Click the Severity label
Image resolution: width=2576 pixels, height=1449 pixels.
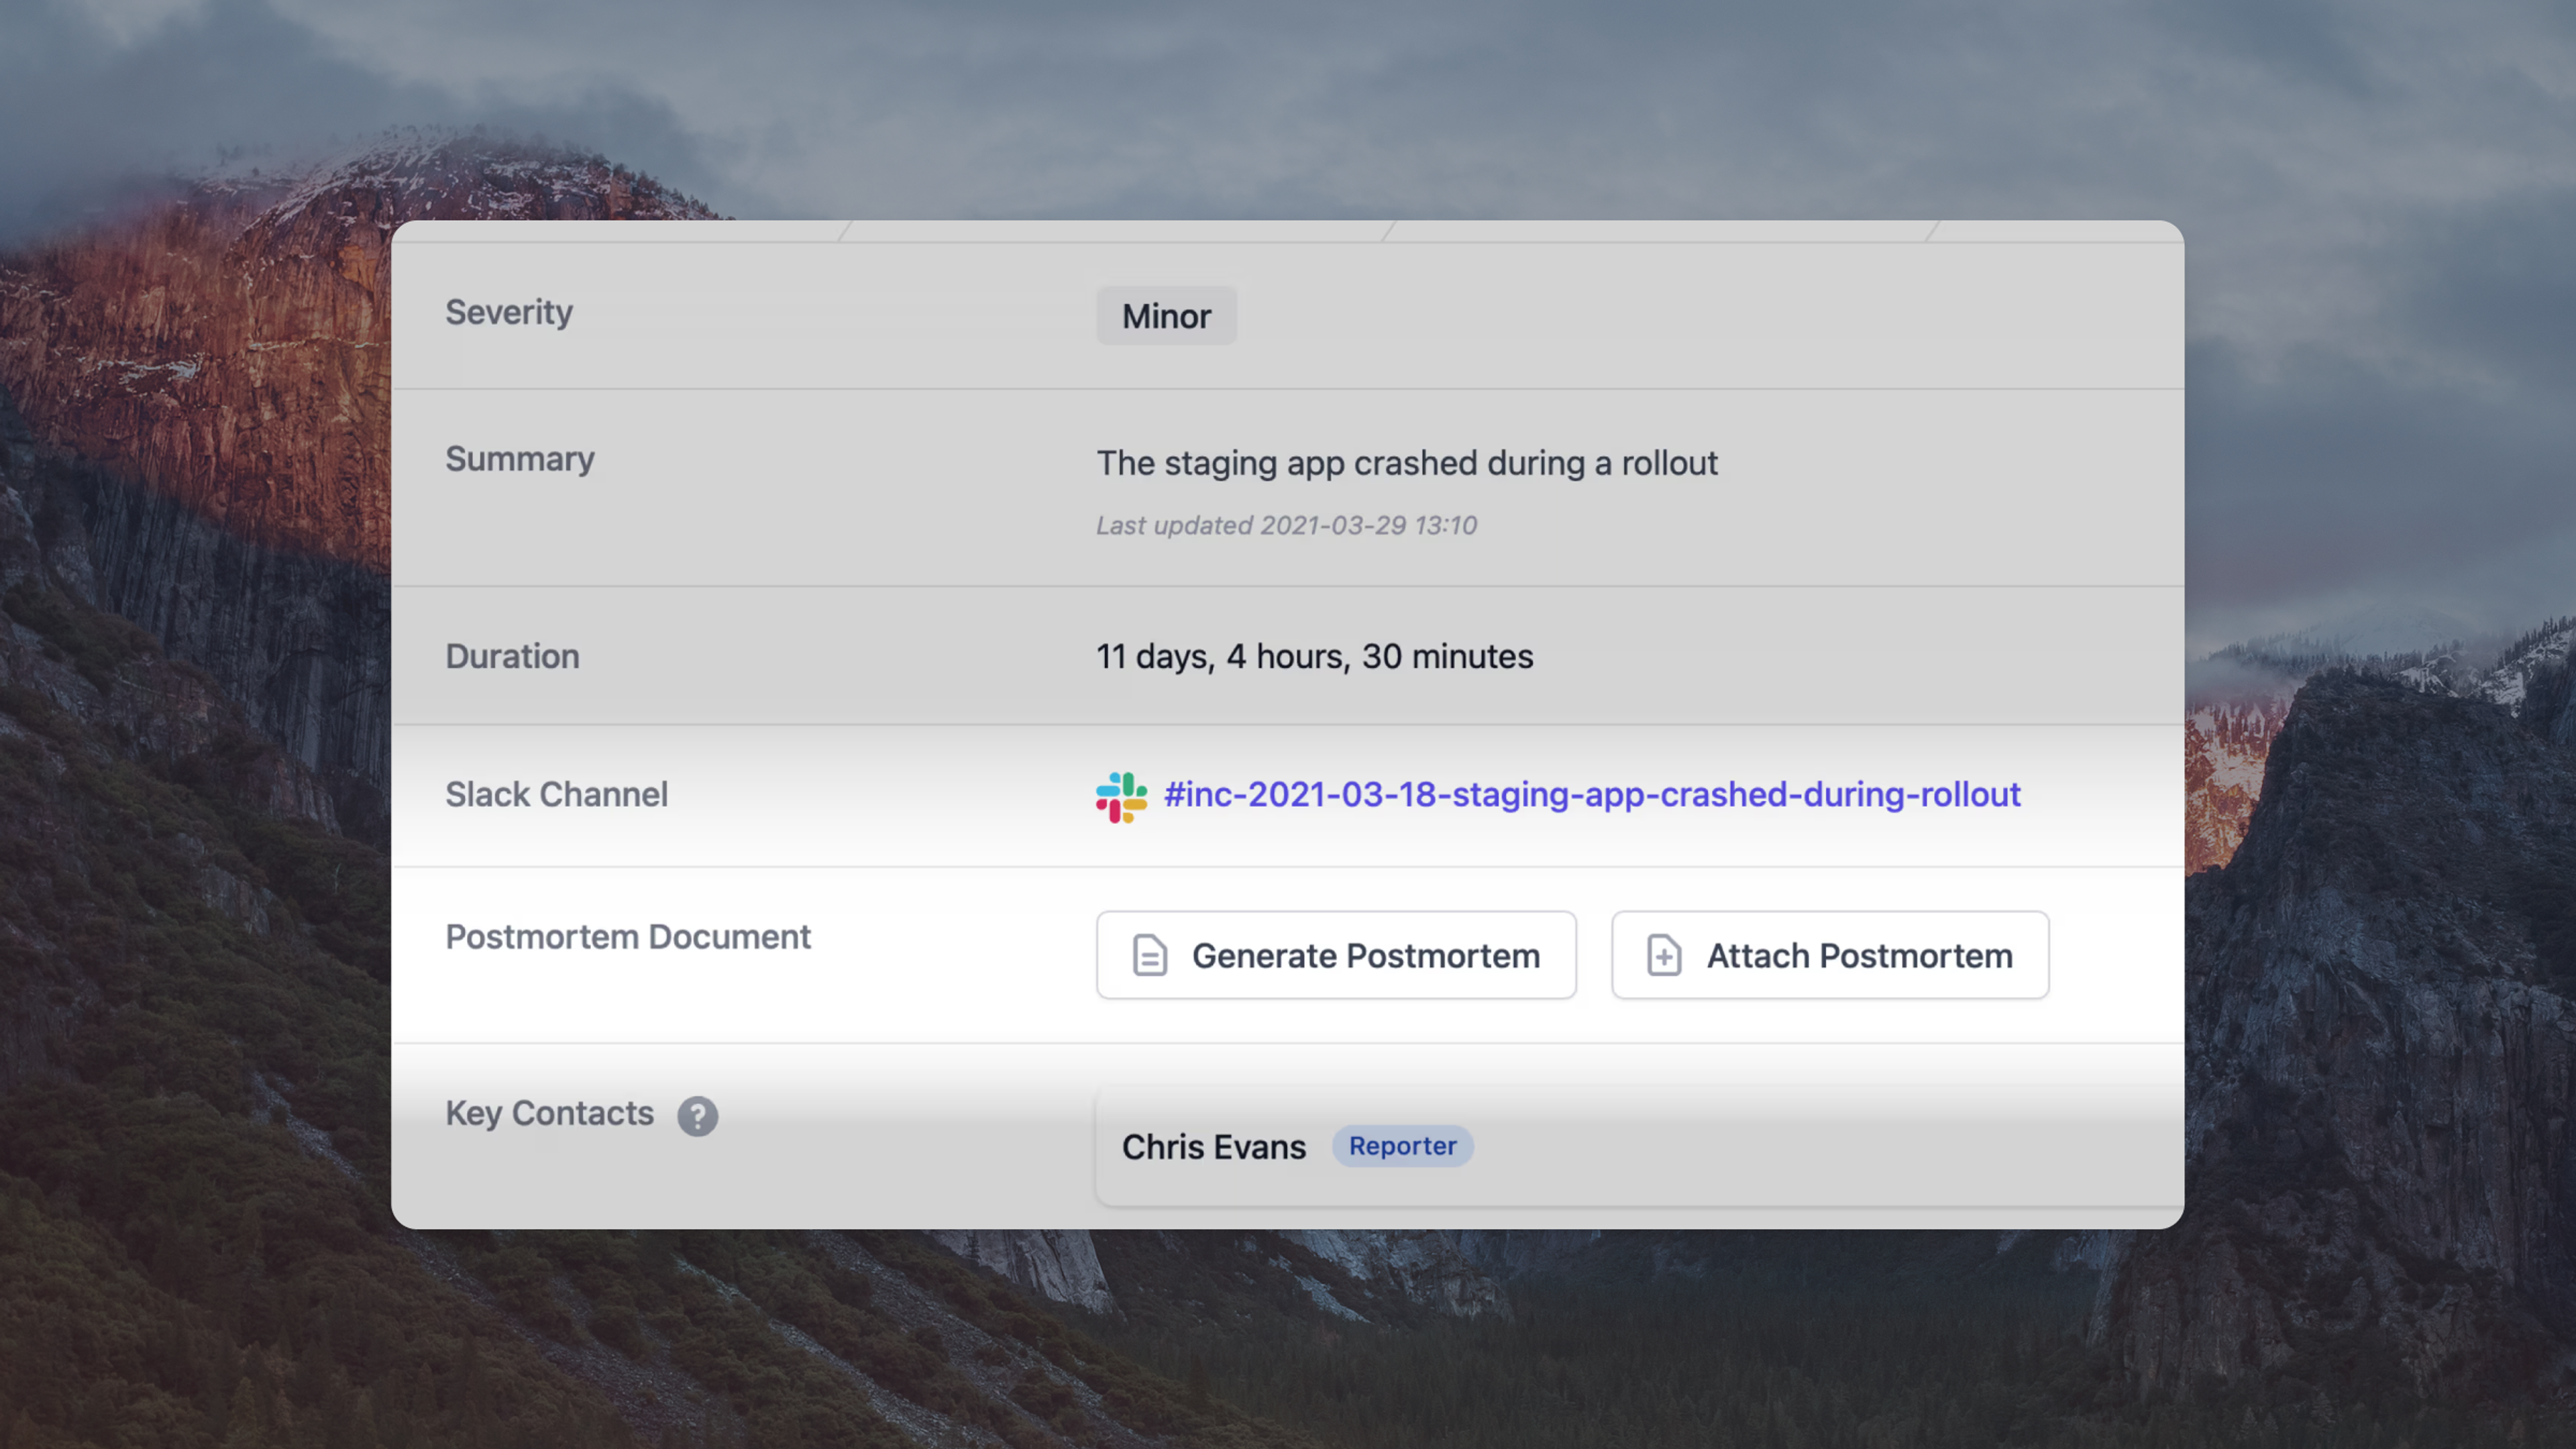[509, 312]
